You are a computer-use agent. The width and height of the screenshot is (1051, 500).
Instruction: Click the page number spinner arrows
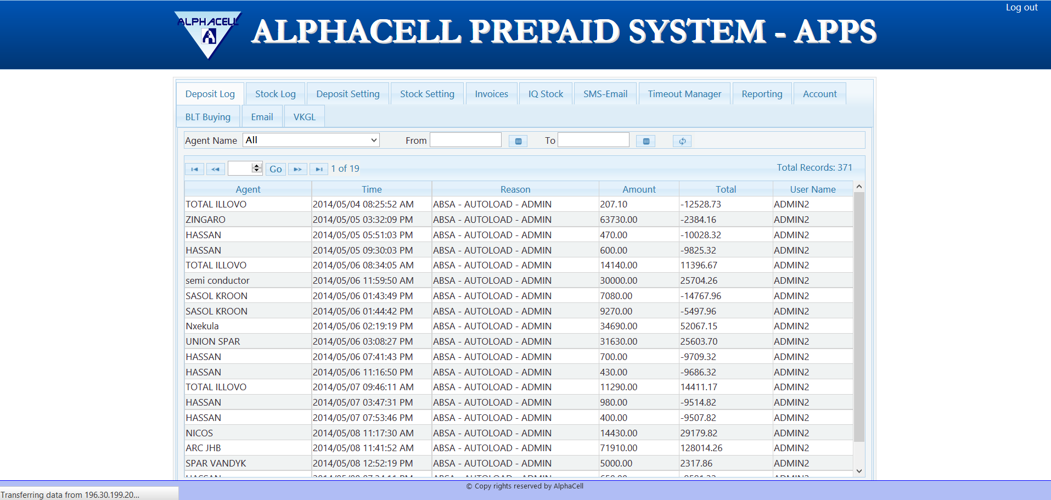click(256, 168)
